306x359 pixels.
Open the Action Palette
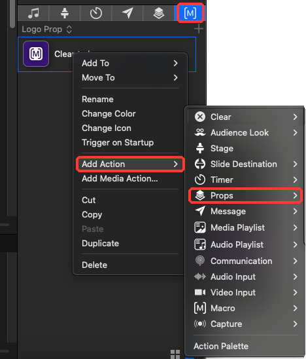(221, 346)
